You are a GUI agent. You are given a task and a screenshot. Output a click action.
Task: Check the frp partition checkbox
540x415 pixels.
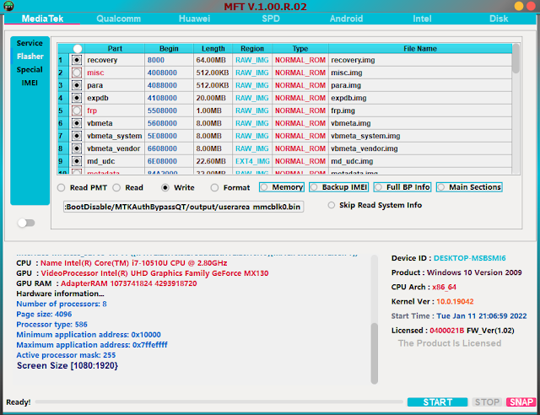pos(77,110)
